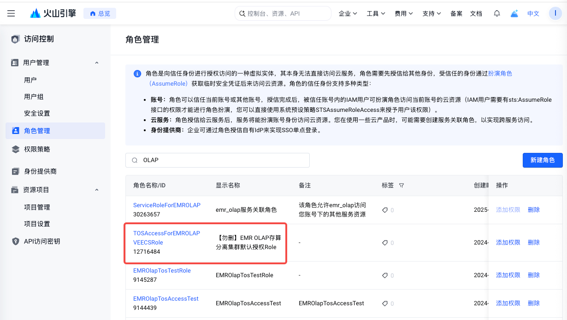Viewport: 567px width, 320px height.
Task: Expand the 费用 dropdown menu
Action: coord(404,14)
